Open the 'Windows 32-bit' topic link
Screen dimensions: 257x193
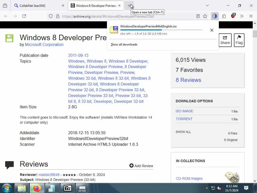[x=82, y=78]
